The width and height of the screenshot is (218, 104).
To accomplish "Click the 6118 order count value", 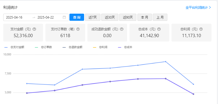I will 65,36.
